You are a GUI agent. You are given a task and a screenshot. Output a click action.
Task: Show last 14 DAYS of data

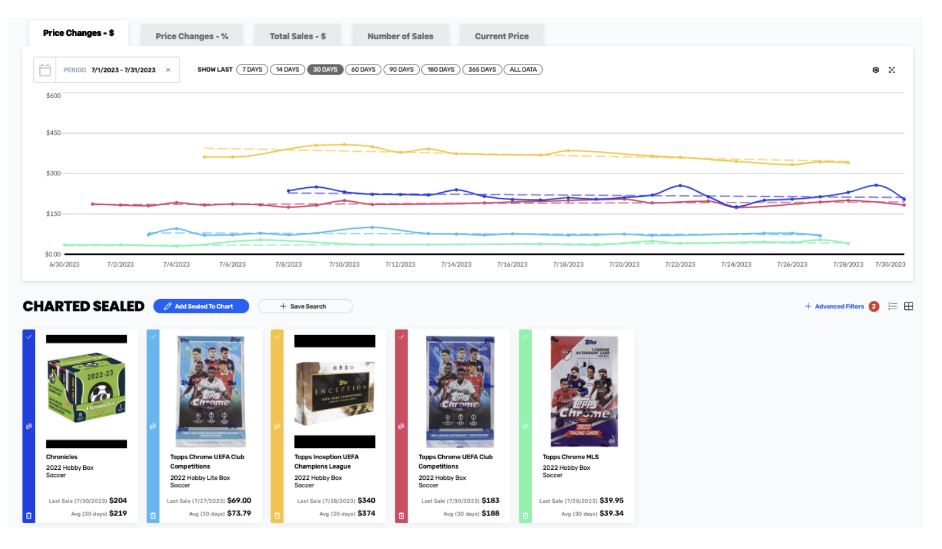click(287, 70)
